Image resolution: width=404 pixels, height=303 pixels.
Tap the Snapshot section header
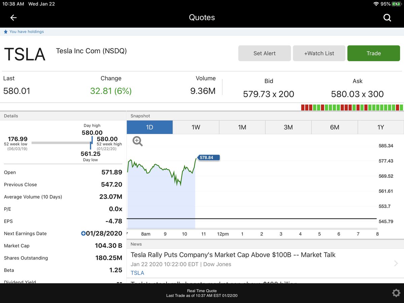pyautogui.click(x=265, y=116)
